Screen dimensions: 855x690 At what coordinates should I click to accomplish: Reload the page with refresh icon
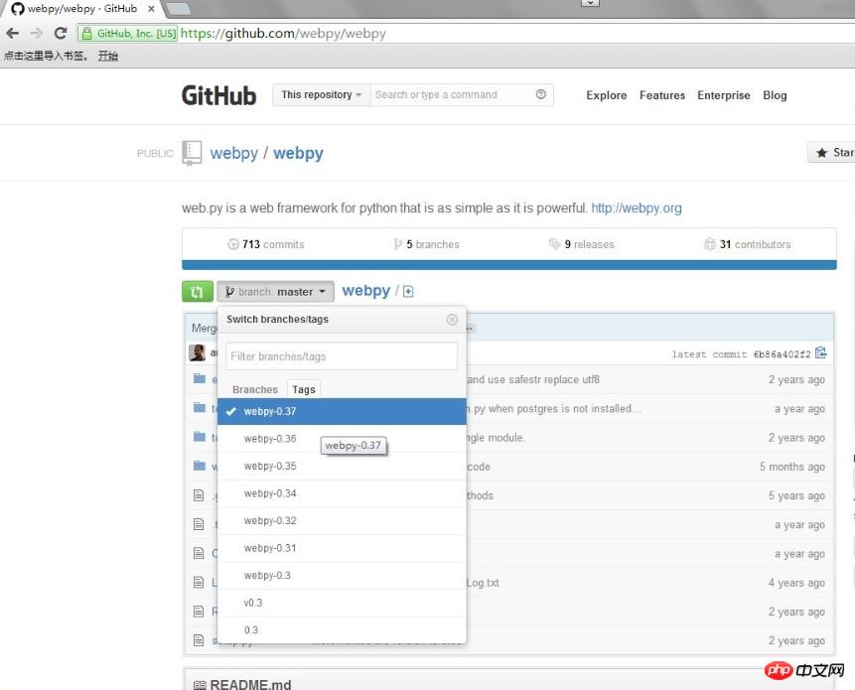pos(61,33)
